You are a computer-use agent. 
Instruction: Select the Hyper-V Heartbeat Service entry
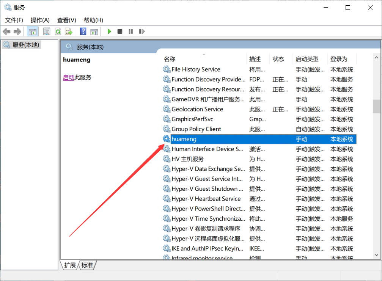[x=206, y=198]
